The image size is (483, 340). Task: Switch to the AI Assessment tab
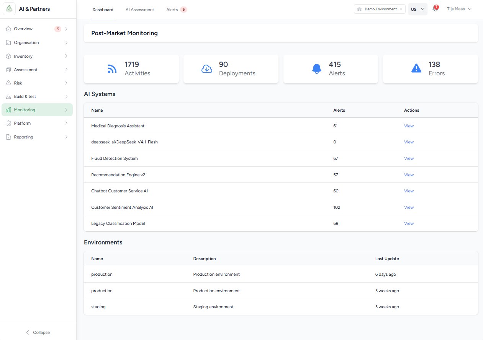[140, 10]
